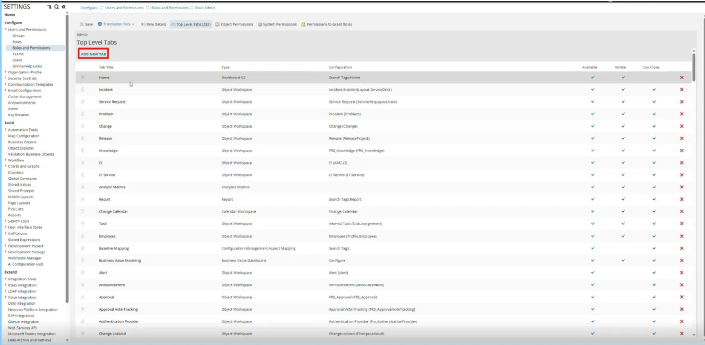Remove the Employee tab with its red X

682,236
